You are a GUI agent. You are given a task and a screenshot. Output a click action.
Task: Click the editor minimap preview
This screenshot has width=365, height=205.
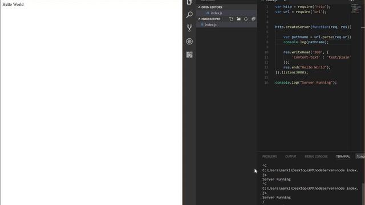pyautogui.click(x=356, y=9)
